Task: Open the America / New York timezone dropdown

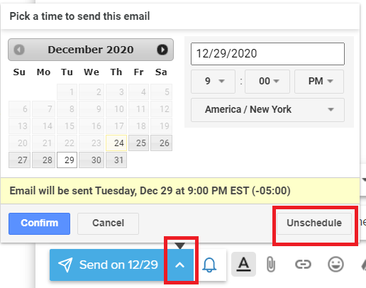Action: (x=267, y=110)
